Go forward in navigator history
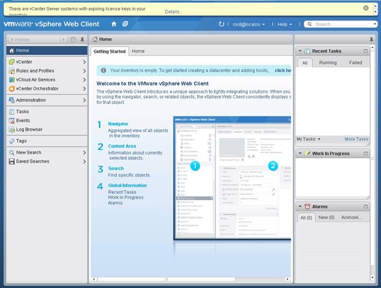Viewport: 381px width, 288px height. pos(63,39)
